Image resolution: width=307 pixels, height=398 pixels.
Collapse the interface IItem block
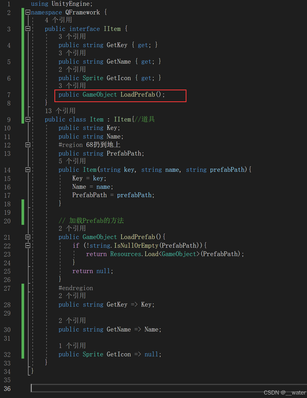[x=28, y=29]
